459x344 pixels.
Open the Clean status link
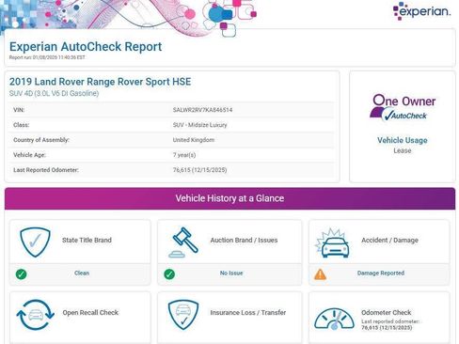coord(82,274)
